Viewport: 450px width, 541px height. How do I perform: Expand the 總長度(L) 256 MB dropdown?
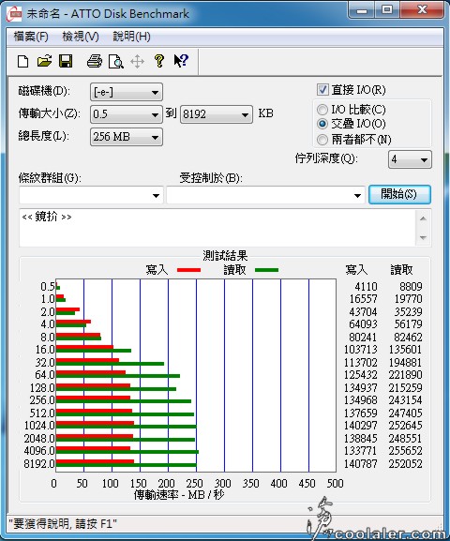pos(127,137)
